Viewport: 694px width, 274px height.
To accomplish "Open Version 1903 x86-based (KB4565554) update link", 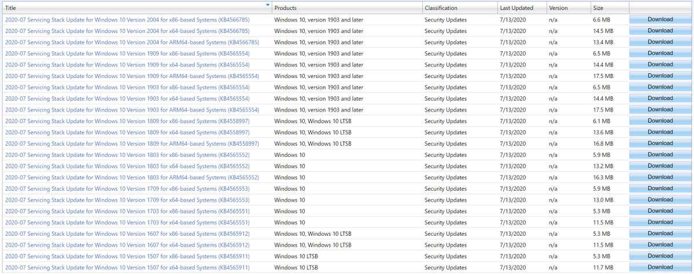I will [x=127, y=87].
